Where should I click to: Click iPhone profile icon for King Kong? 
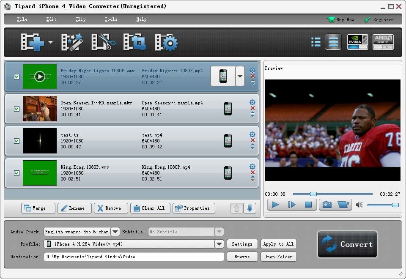pos(228,173)
